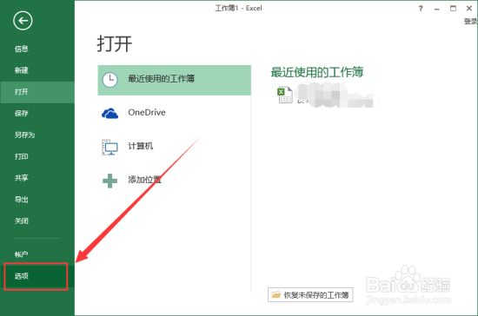This screenshot has height=316, width=478.
Task: Choose 保存 from the sidebar
Action: tap(22, 114)
